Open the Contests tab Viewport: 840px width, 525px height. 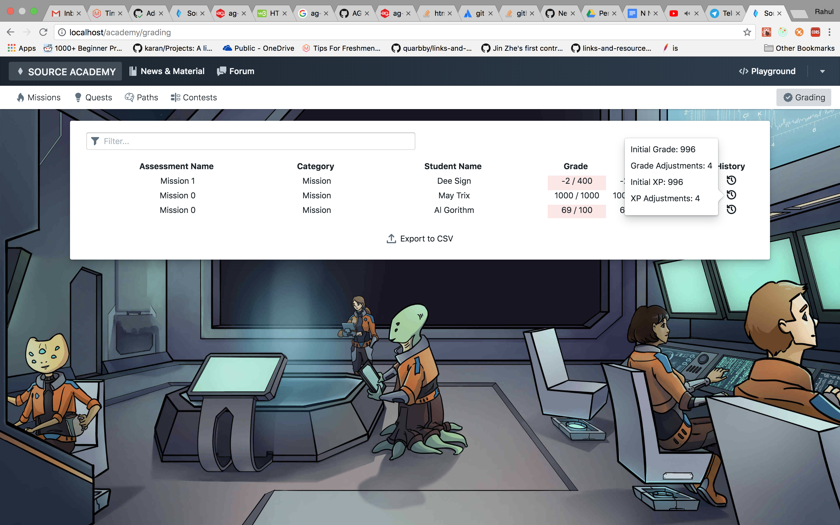(194, 98)
